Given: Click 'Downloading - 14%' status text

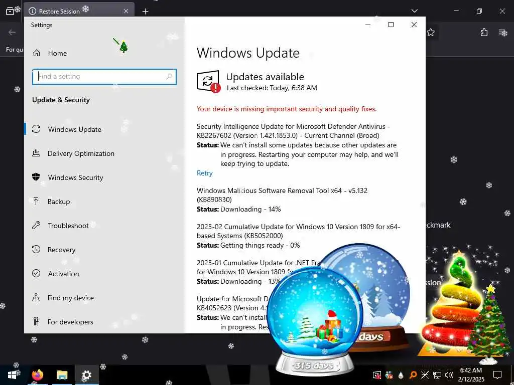Looking at the screenshot, I should tap(250, 209).
